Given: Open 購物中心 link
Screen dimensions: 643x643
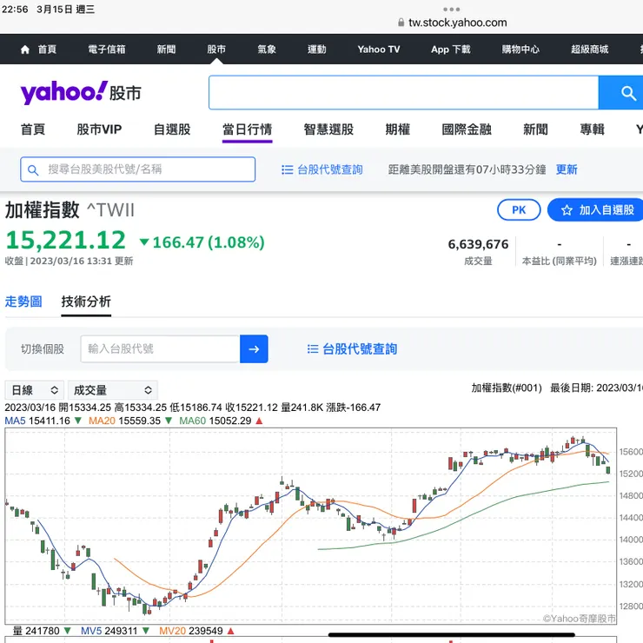Looking at the screenshot, I should (520, 50).
